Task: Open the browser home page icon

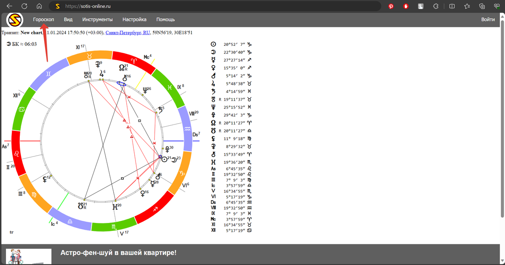Action: [39, 6]
